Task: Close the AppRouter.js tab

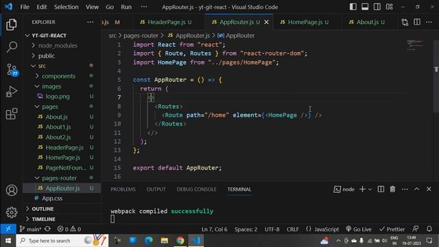Action: [x=267, y=22]
